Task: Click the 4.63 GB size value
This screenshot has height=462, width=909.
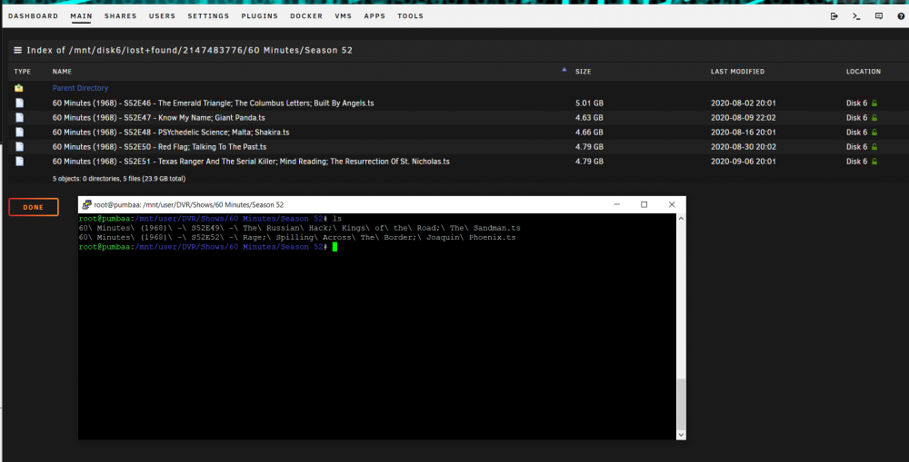Action: [x=589, y=117]
